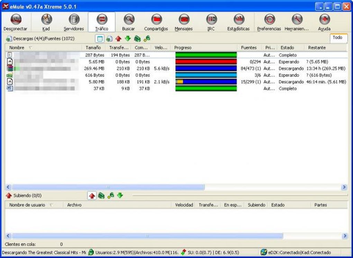Open the Compartidos shared files
This screenshot has width=353, height=258.
pos(156,22)
